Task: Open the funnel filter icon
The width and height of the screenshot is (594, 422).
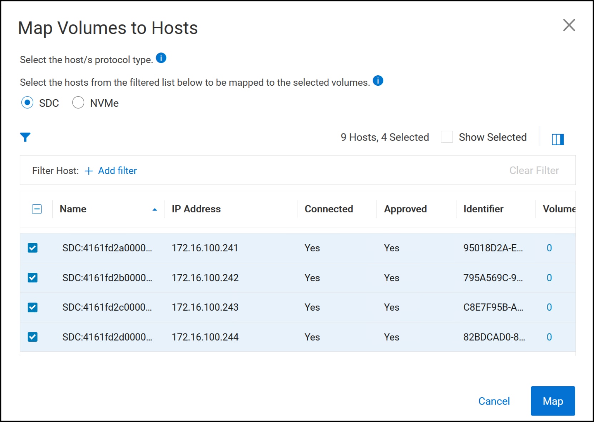Action: (x=25, y=137)
